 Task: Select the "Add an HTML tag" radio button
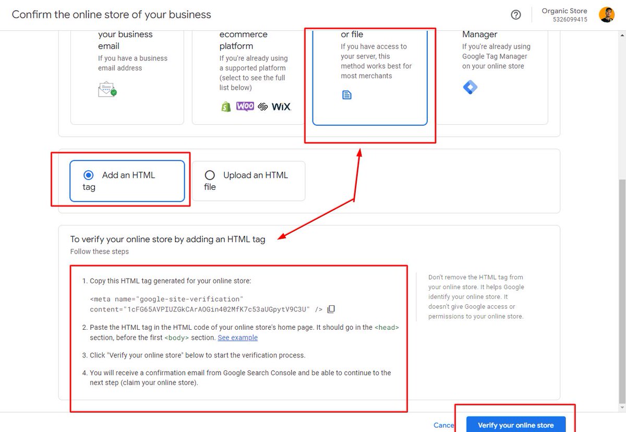[88, 175]
